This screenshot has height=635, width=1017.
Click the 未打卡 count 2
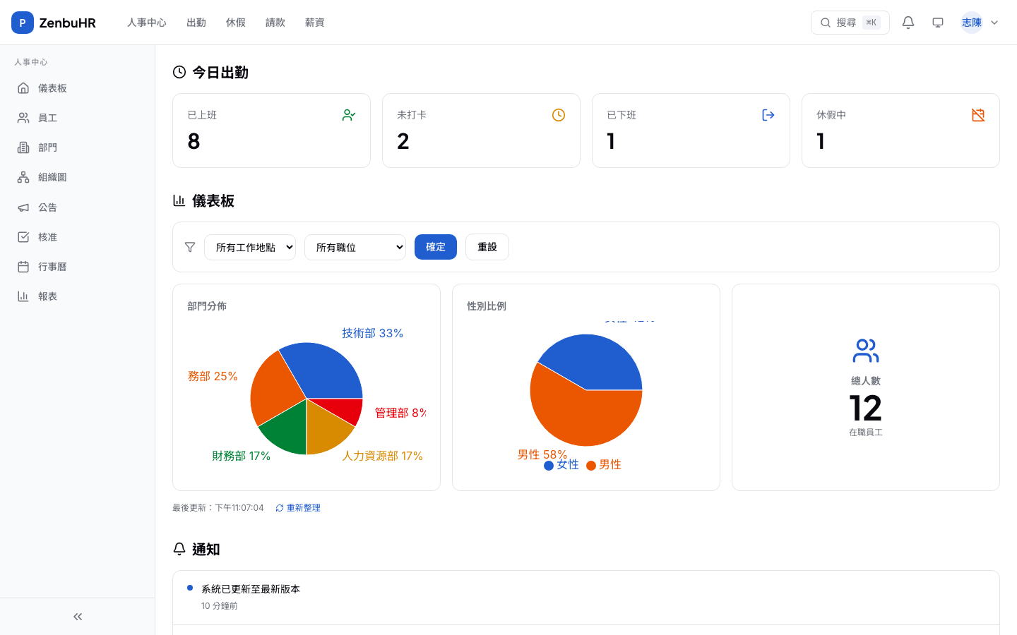pos(403,142)
